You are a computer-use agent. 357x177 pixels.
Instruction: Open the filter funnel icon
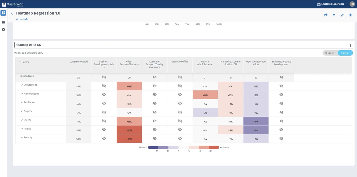click(334, 15)
